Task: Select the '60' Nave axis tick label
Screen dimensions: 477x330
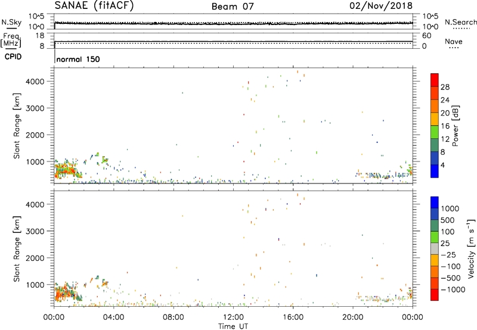Action: pos(426,36)
